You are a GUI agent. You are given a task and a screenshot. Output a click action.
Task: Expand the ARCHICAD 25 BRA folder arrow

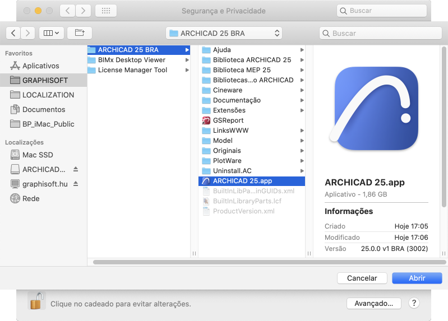coord(187,50)
